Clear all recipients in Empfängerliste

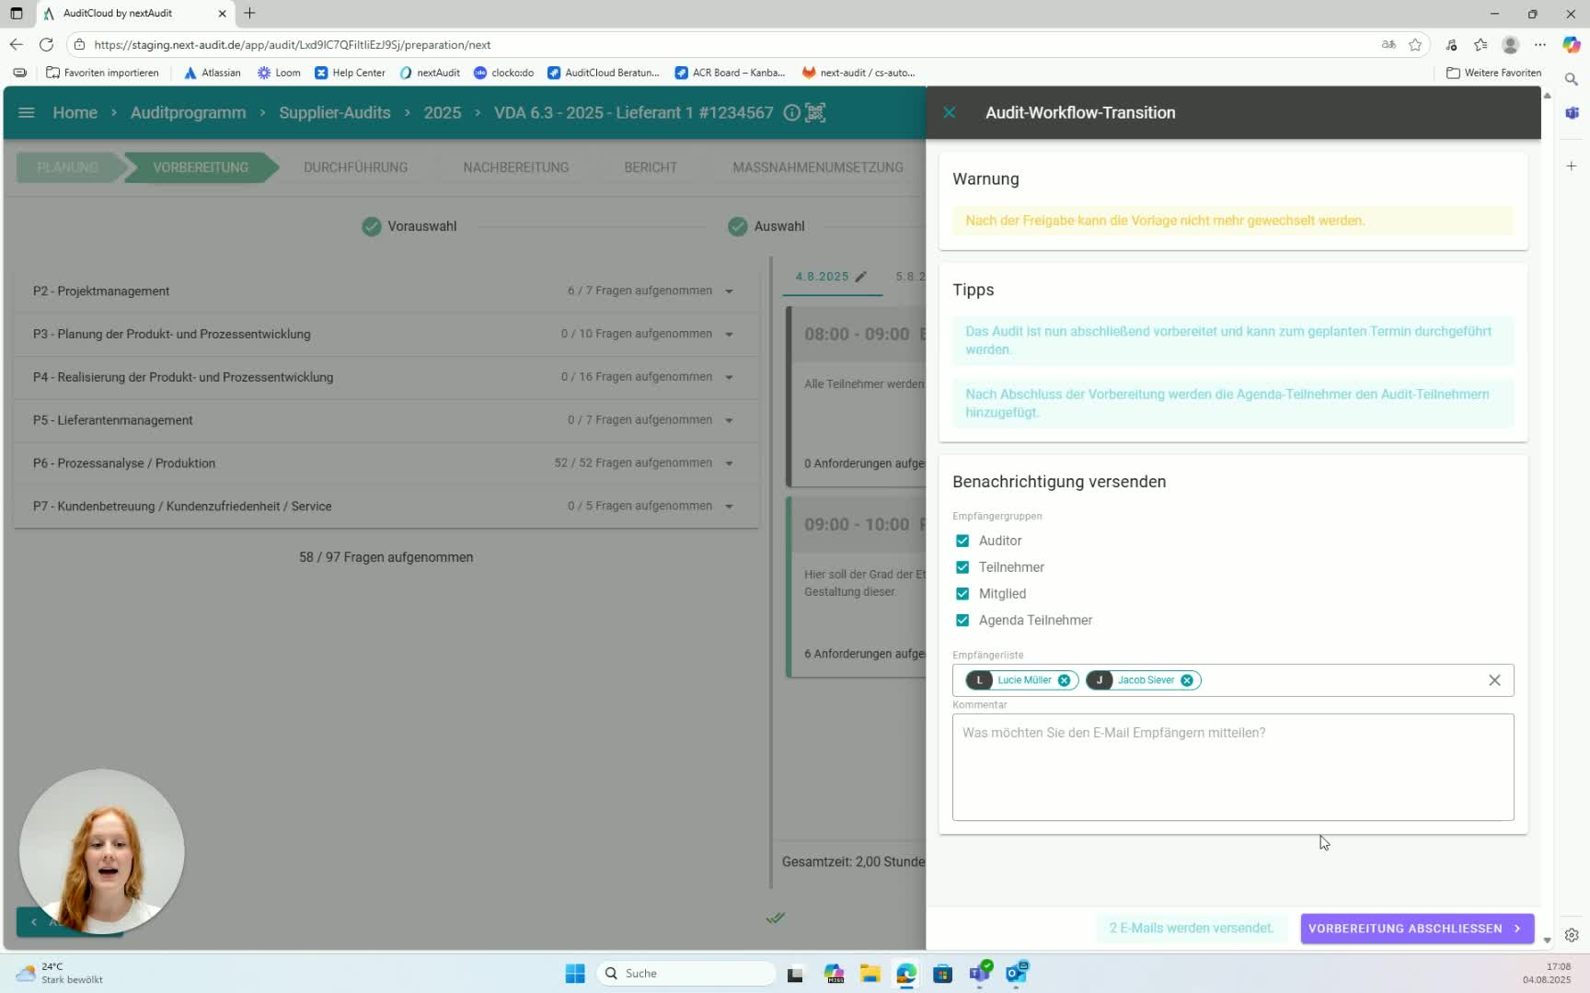point(1494,680)
